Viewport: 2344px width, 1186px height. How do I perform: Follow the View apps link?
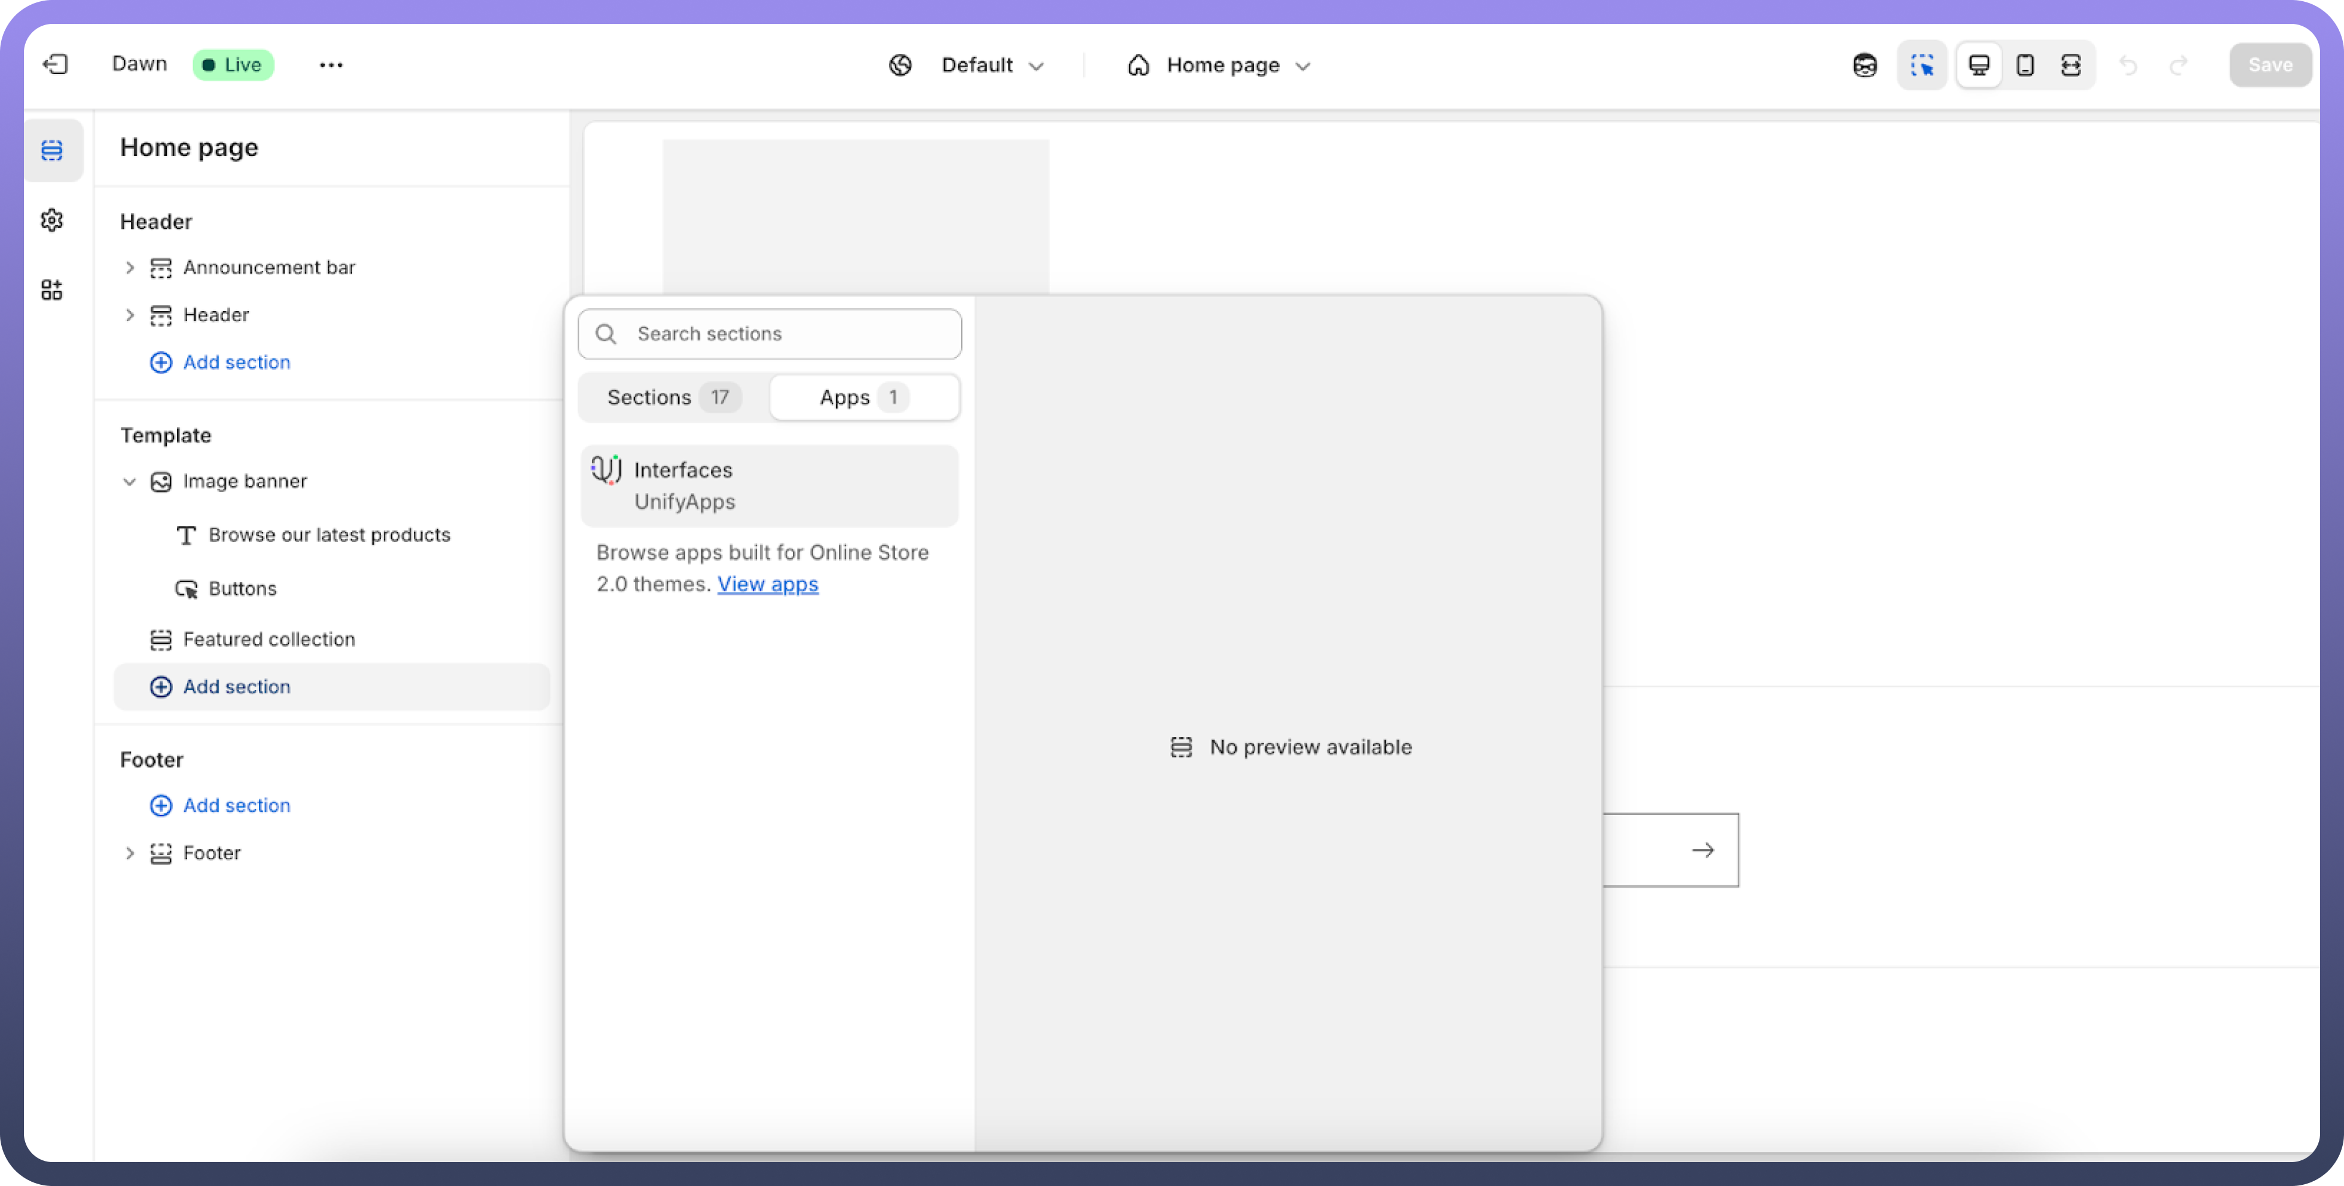(767, 584)
